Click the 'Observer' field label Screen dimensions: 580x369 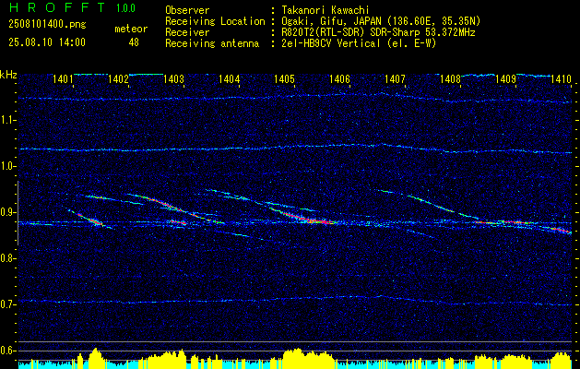(187, 10)
